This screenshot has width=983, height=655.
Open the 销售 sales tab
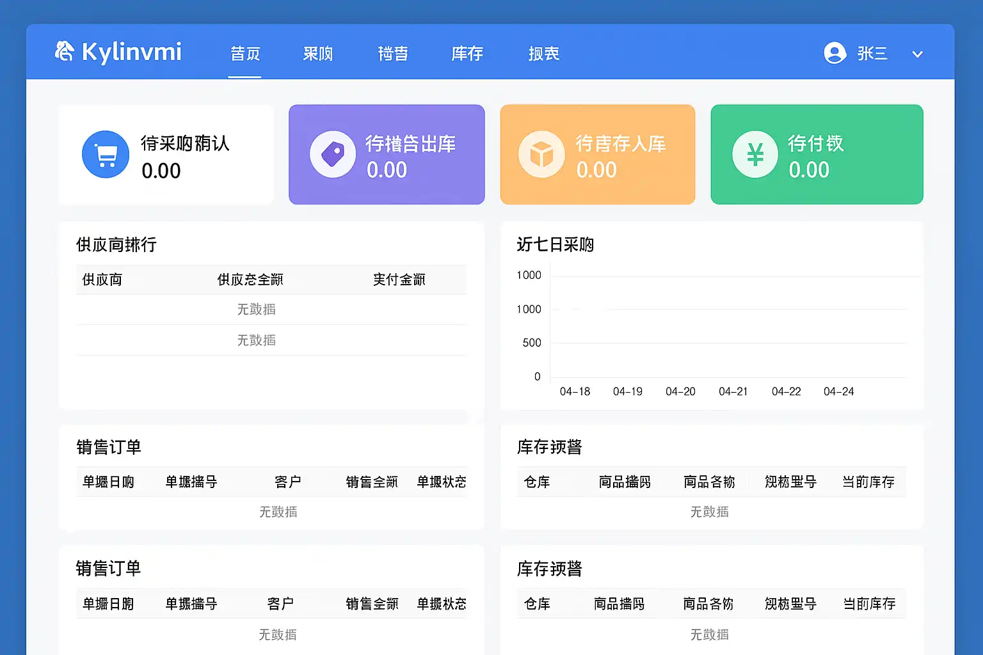coord(393,54)
